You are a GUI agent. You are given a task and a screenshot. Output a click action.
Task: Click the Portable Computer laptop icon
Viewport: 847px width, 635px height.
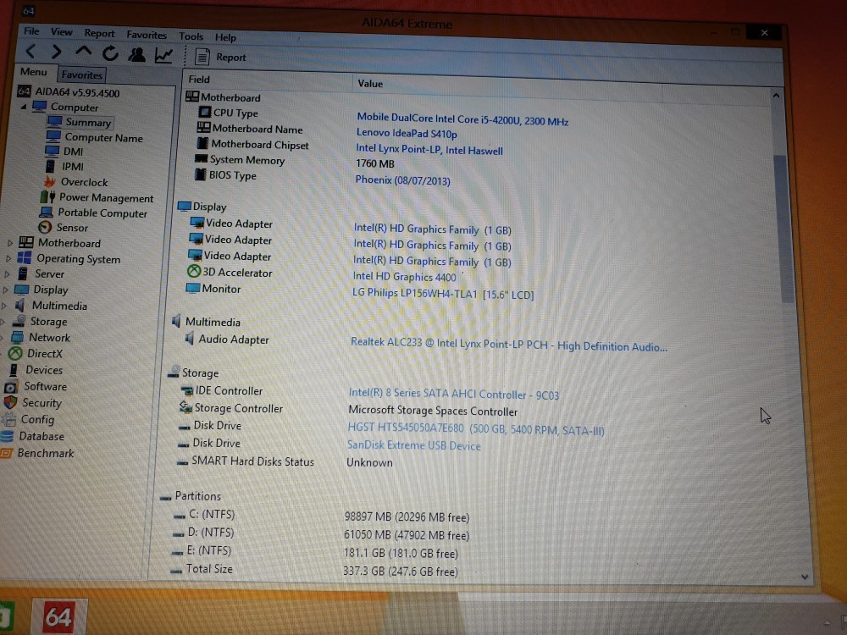pyautogui.click(x=47, y=213)
